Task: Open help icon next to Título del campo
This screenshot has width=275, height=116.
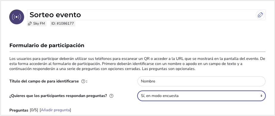Action: pos(83,81)
